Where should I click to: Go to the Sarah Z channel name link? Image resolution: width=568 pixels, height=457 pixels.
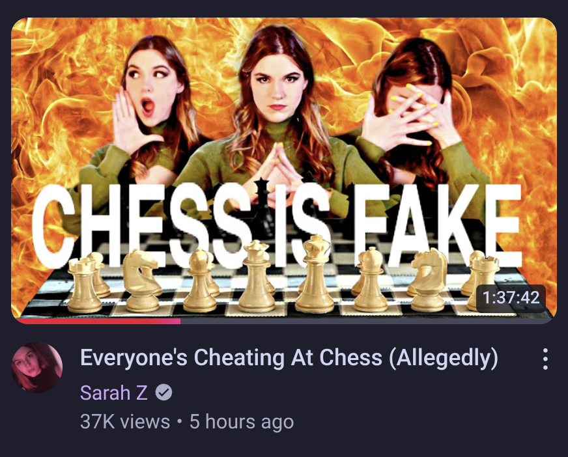(x=114, y=392)
